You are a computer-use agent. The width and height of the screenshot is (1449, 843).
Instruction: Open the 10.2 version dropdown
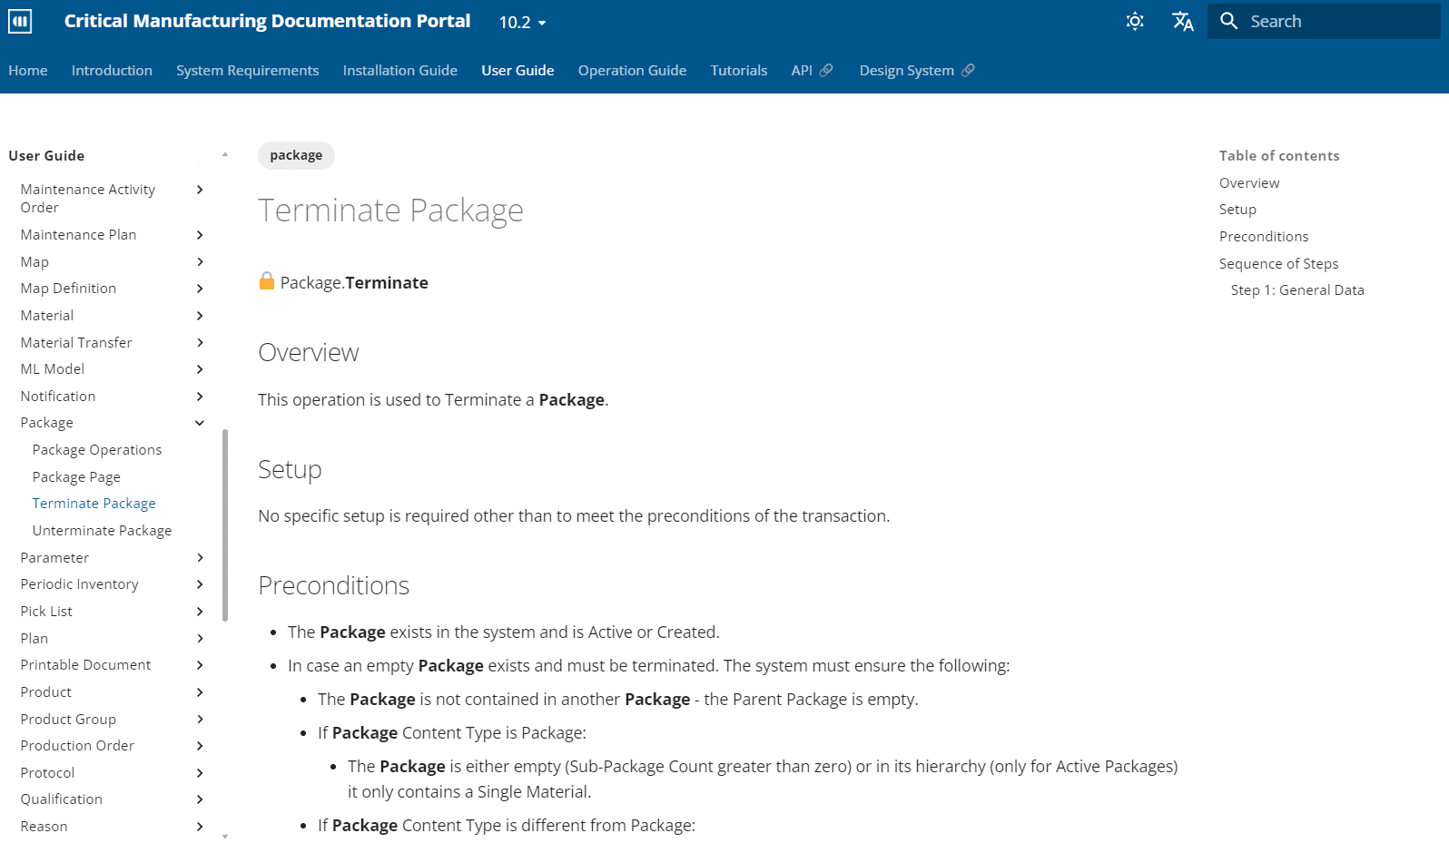(x=522, y=23)
